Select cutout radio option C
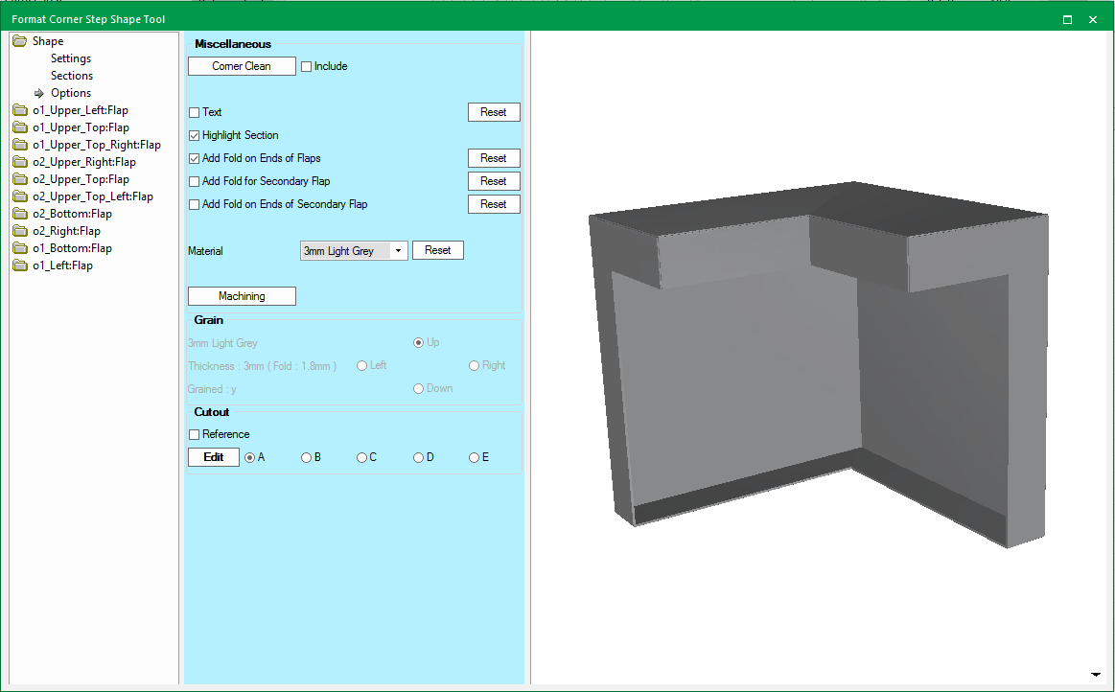 (362, 458)
